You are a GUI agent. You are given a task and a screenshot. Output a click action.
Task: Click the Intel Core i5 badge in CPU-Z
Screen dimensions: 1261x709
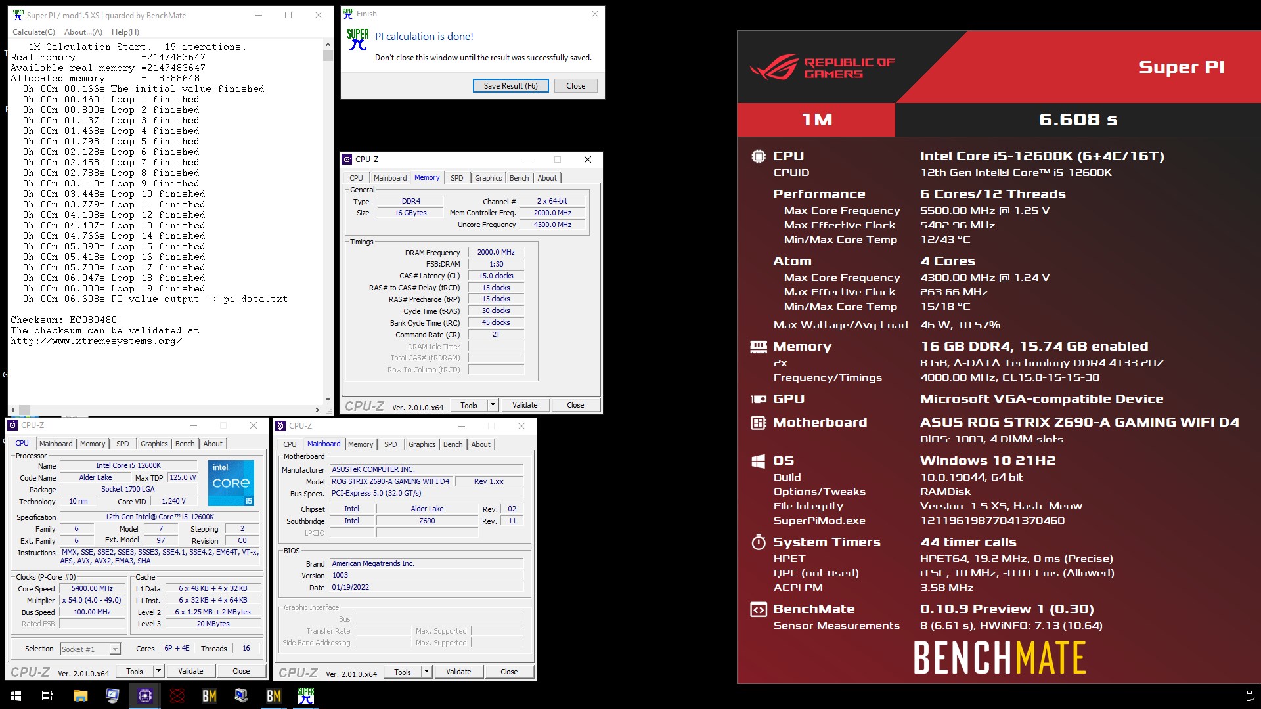tap(231, 483)
